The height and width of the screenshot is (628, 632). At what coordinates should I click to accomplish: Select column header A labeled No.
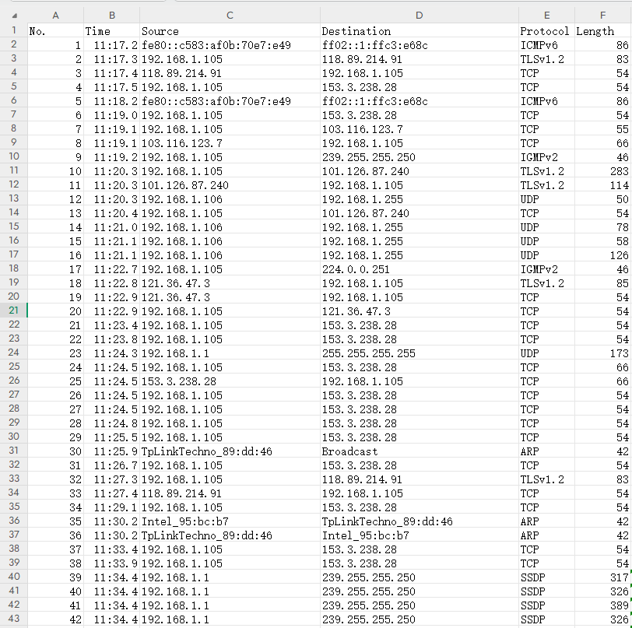click(55, 15)
